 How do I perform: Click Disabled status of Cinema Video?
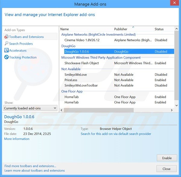[161, 40]
